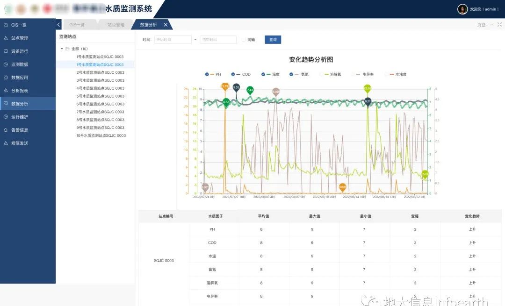This screenshot has width=505, height=306.
Task: Click the green 6.52 pin marker on chart
Action: (x=226, y=102)
